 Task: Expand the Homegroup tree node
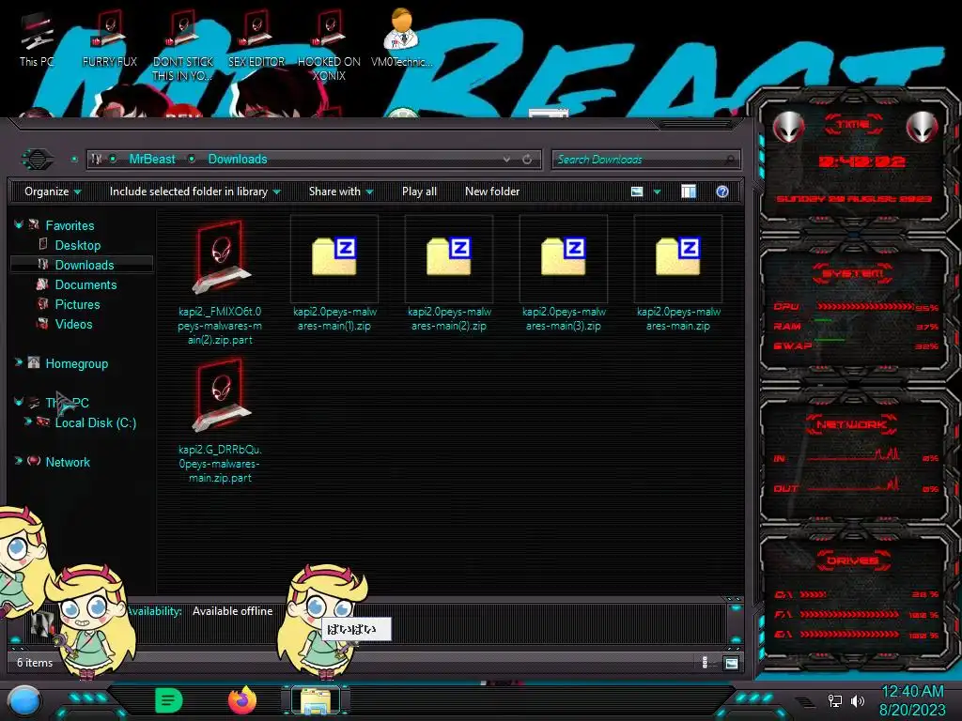tap(19, 362)
